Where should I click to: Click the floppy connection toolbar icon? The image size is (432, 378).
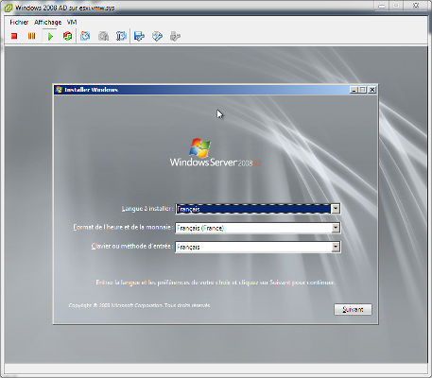tap(139, 36)
